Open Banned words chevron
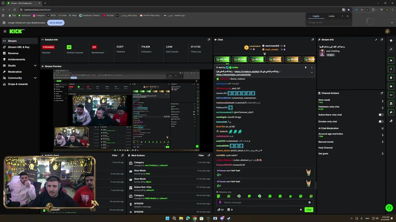This screenshot has height=222, width=396. coord(382,142)
